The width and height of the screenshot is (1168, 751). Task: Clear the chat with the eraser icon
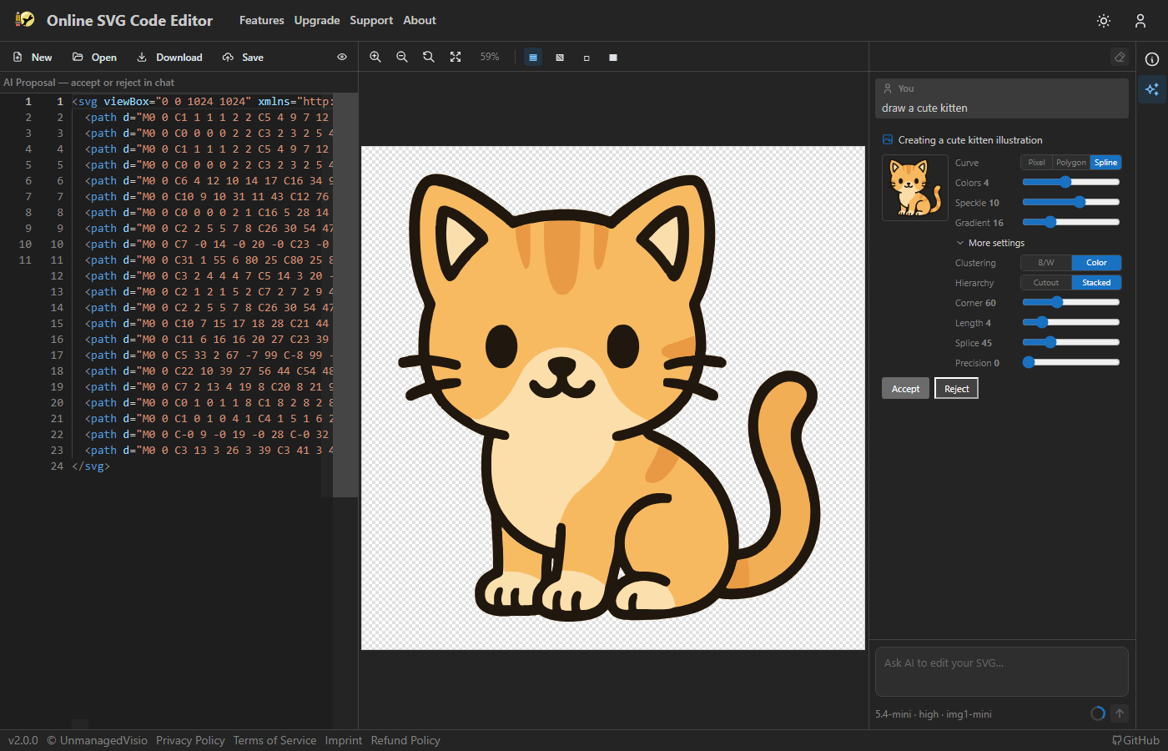pyautogui.click(x=1120, y=58)
